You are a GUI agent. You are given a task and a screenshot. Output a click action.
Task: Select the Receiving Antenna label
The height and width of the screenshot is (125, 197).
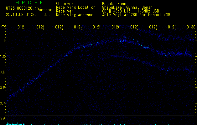(x=75, y=15)
